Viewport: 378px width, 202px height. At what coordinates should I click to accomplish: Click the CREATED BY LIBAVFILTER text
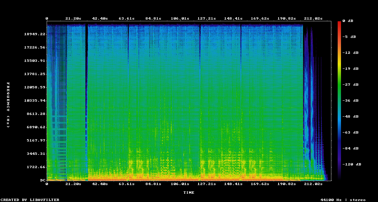[x=30, y=200]
